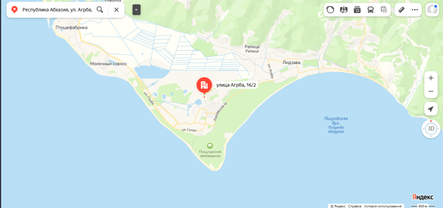The width and height of the screenshot is (443, 208).
Task: Zoom out with the minus button
Action: [x=431, y=91]
